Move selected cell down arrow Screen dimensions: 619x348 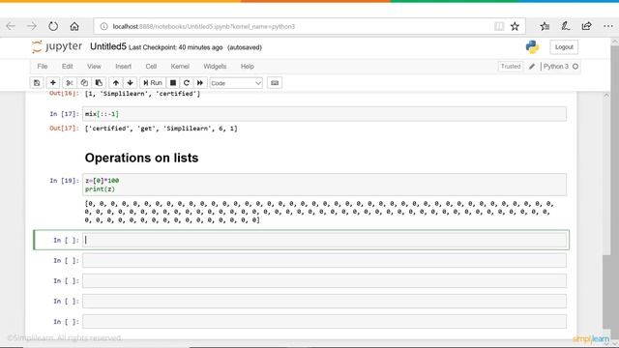point(130,83)
